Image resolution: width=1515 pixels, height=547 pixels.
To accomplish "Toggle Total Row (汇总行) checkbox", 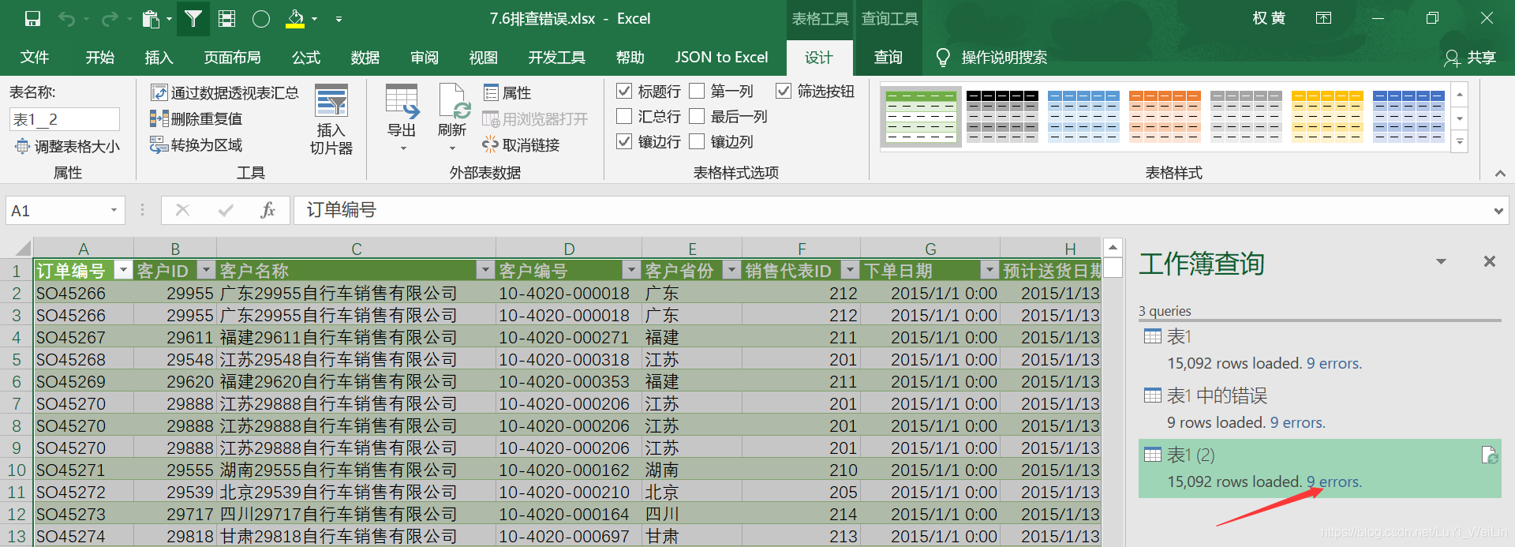I will click(x=624, y=117).
